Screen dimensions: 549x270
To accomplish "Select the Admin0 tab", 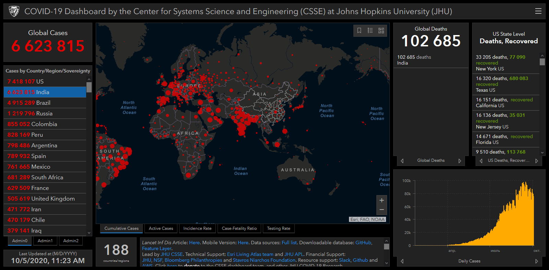I will pyautogui.click(x=20, y=241).
